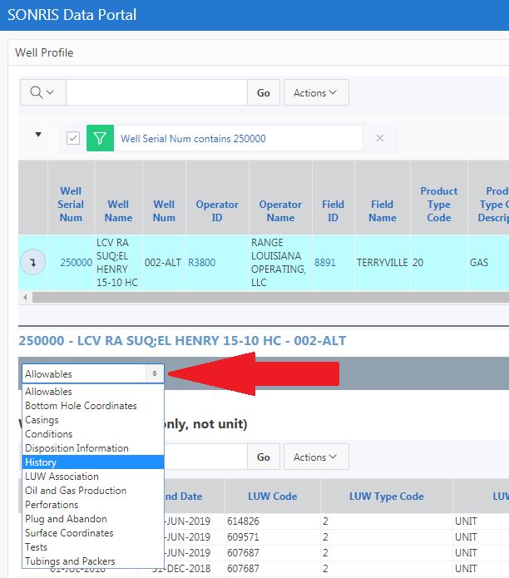509x578 pixels.
Task: Click the green filter funnel icon
Action: tap(100, 138)
